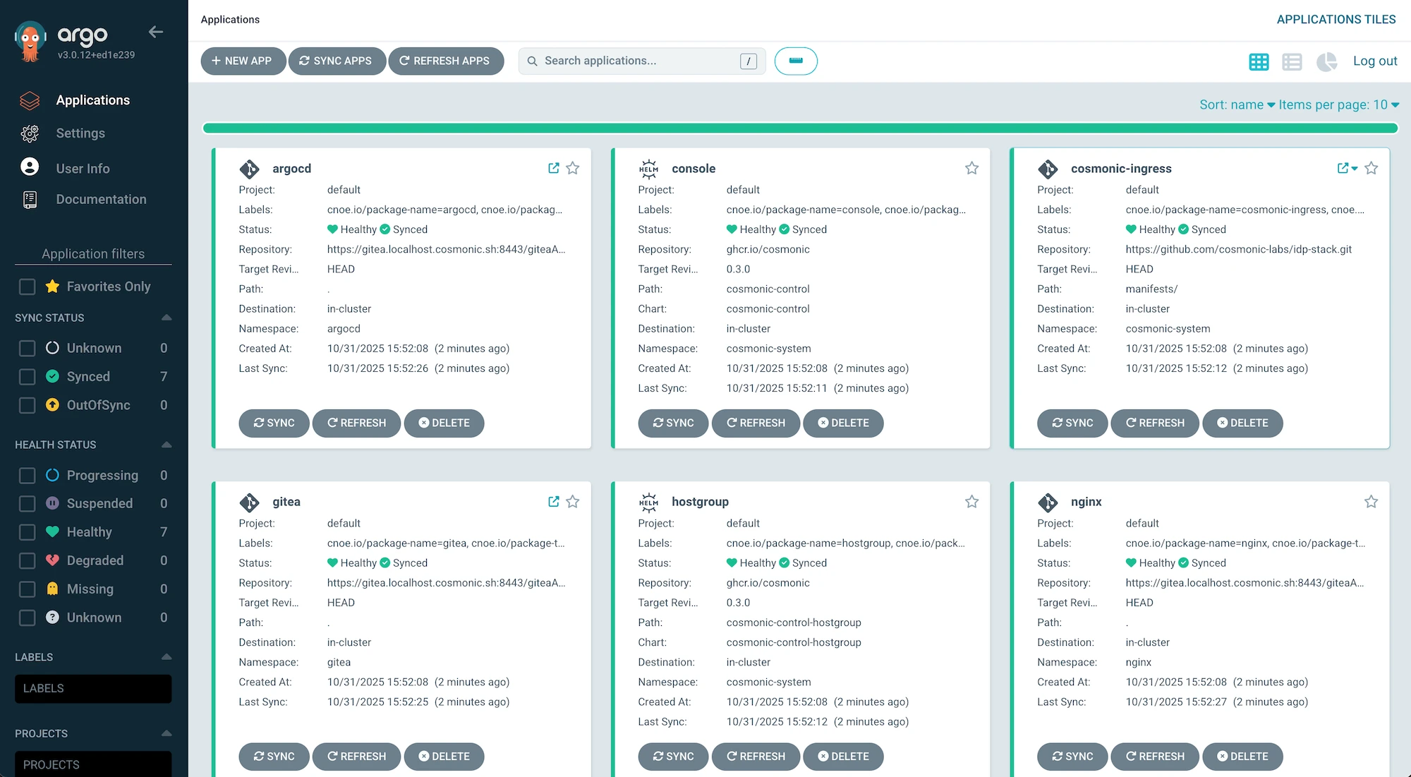Click the PROJECTS filter input box

93,764
